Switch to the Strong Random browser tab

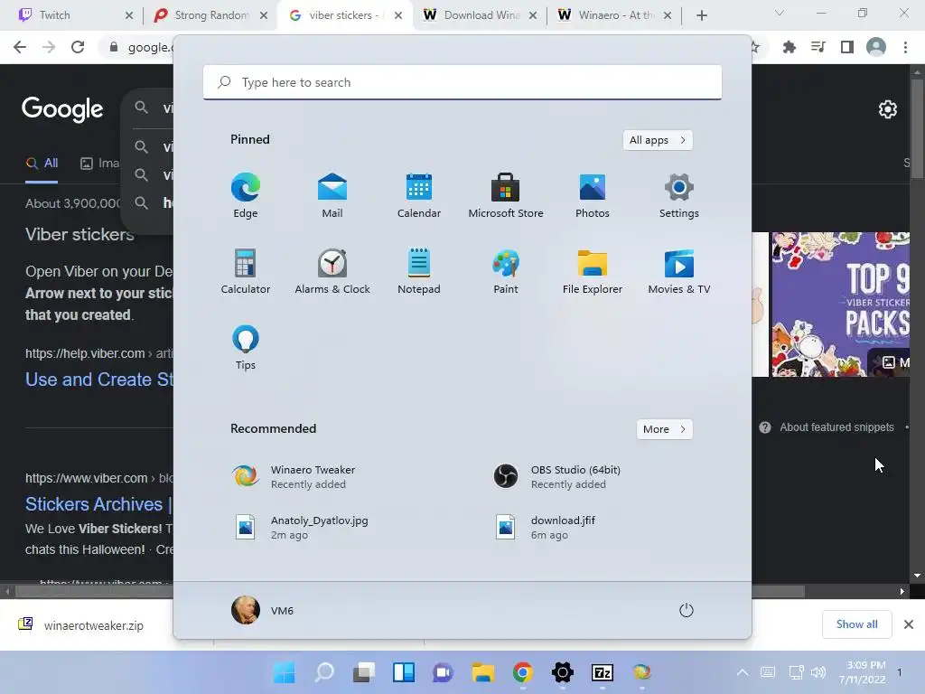(x=210, y=15)
